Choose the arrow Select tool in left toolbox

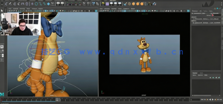[2, 11]
